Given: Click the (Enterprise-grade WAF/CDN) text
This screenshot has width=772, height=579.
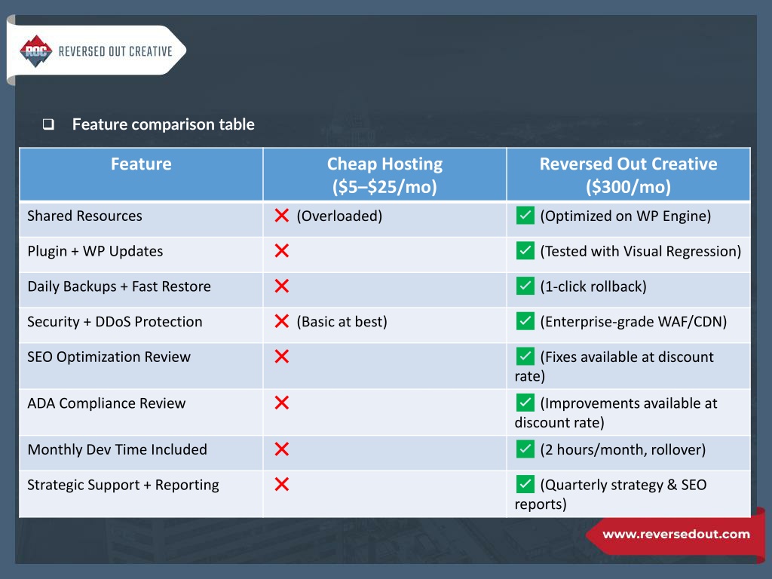Looking at the screenshot, I should [x=633, y=321].
